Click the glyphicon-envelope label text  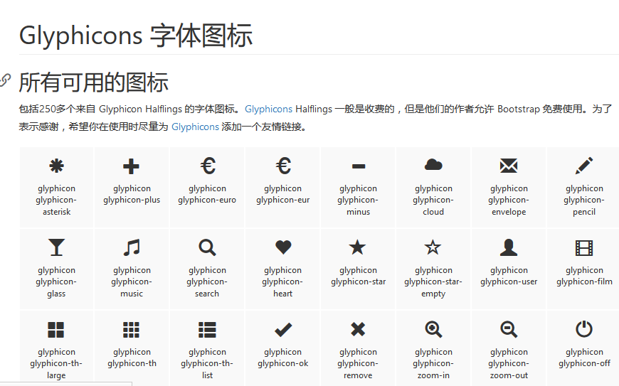(509, 200)
